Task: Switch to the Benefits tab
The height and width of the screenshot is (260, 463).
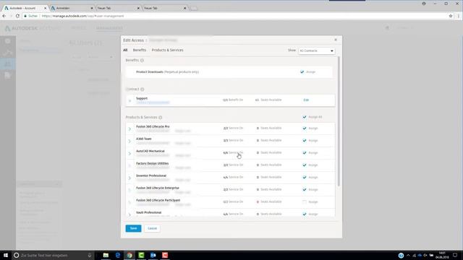Action: pos(140,50)
